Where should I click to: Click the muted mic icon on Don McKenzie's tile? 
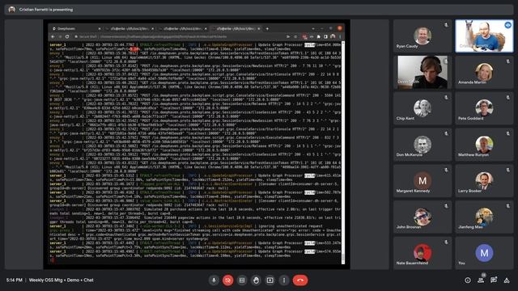pyautogui.click(x=446, y=133)
